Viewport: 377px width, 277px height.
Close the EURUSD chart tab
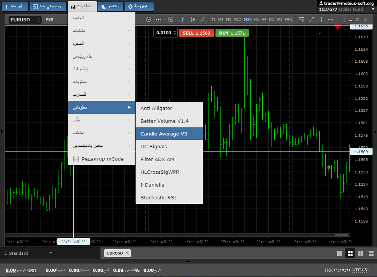(x=127, y=253)
